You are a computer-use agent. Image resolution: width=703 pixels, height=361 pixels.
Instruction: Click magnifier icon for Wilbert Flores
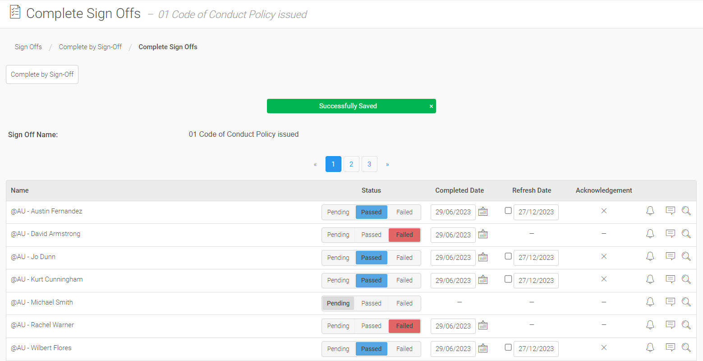[x=686, y=347]
